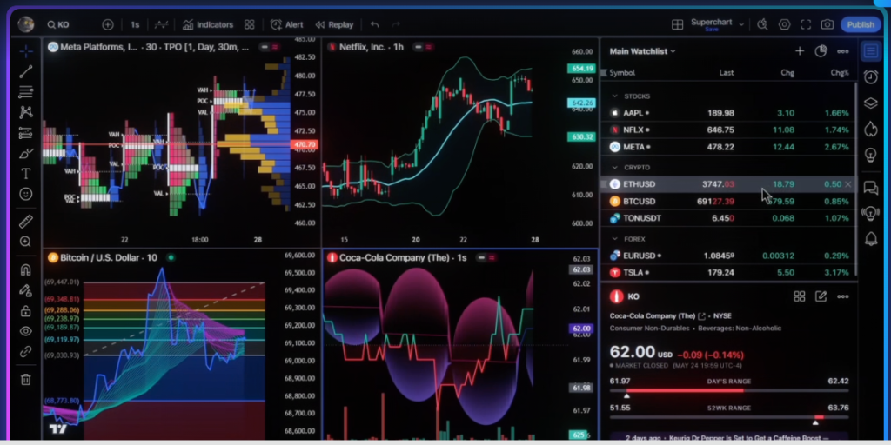The width and height of the screenshot is (891, 445).
Task: Open the 1s interval selector
Action: point(135,25)
